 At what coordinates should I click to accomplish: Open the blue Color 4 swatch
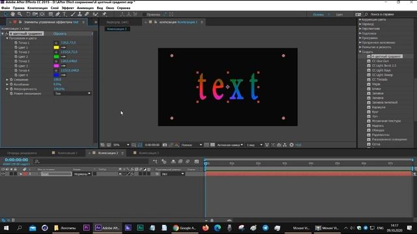(x=57, y=75)
